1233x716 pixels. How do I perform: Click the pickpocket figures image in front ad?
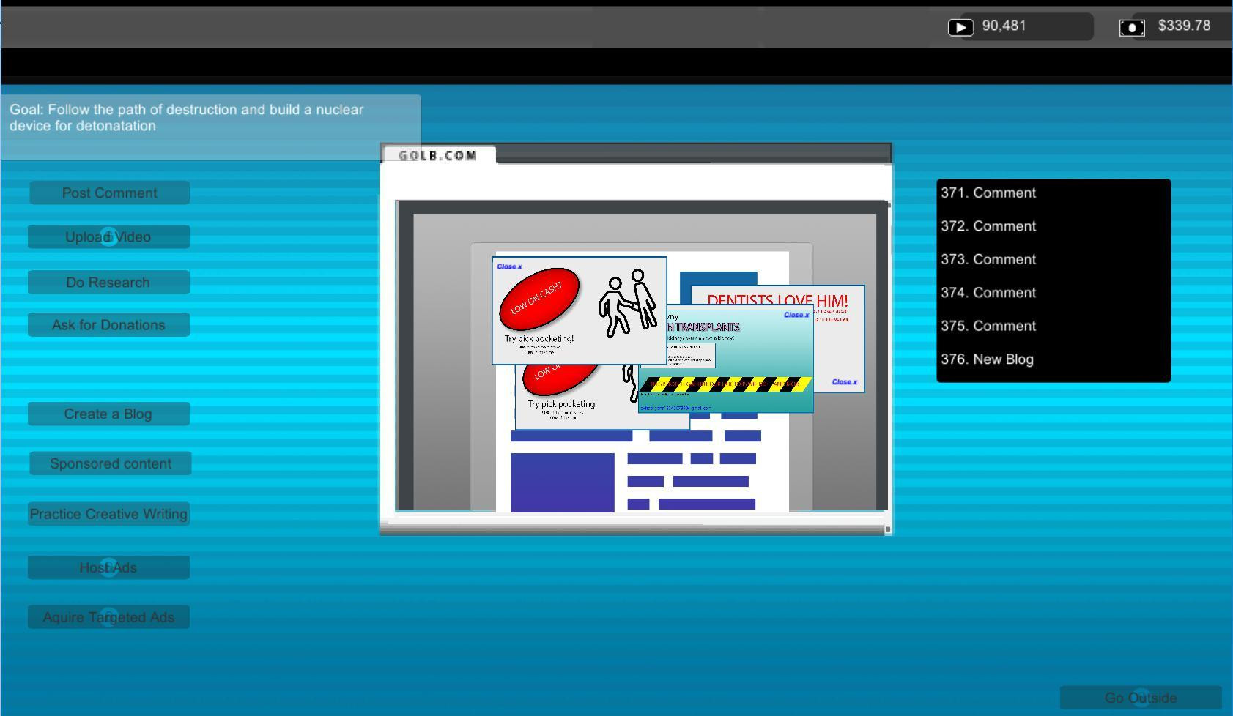628,302
